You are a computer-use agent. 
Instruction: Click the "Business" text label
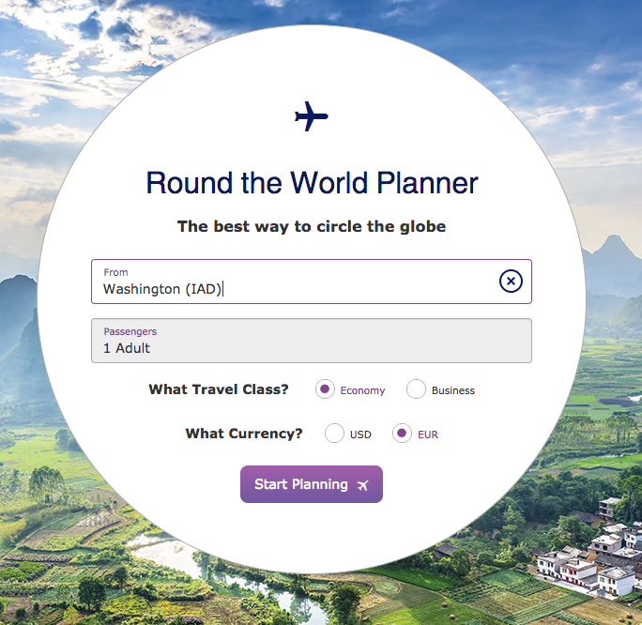(x=453, y=390)
